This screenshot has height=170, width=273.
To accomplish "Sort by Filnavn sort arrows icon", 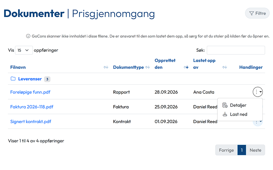I will [106, 67].
